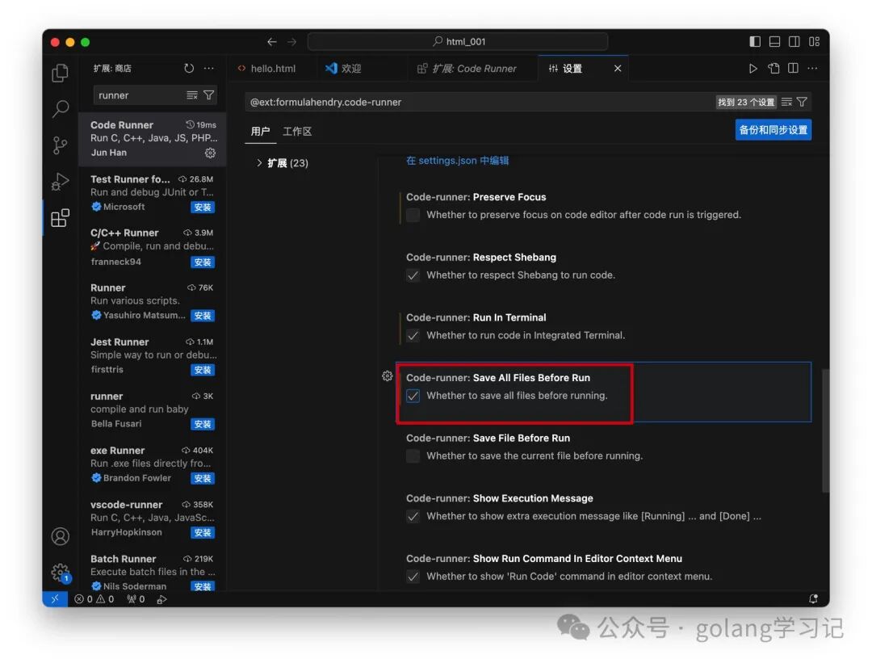872x663 pixels.
Task: Go back with navigation arrow
Action: point(272,42)
